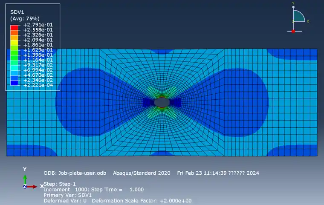Click the green legend swatch near +1.396e-01
The image size is (324, 205).
tap(14, 53)
